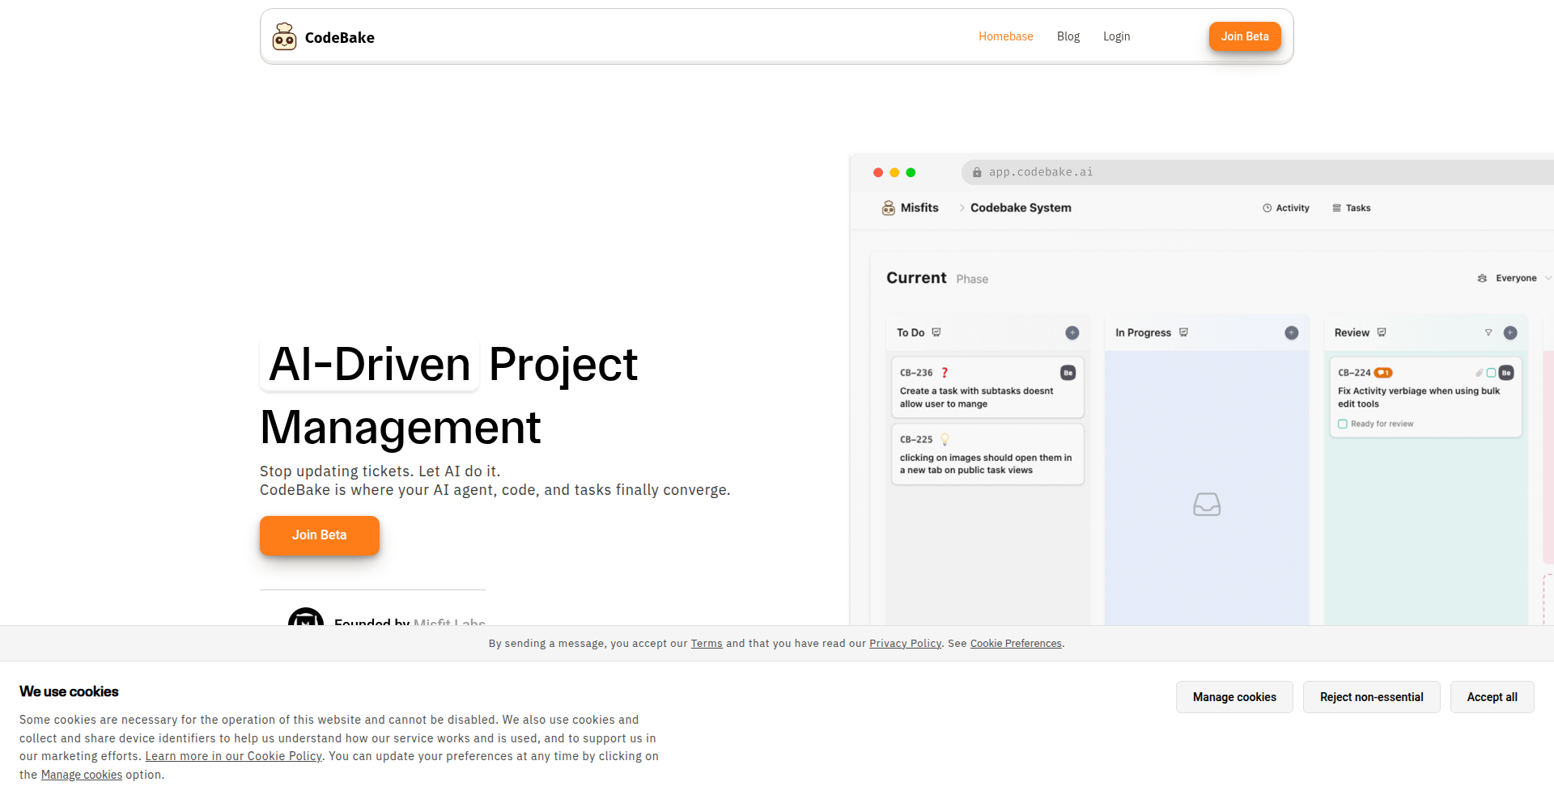Image resolution: width=1554 pixels, height=803 pixels.
Task: Switch to the Activity tab in app preview
Action: pos(1286,208)
